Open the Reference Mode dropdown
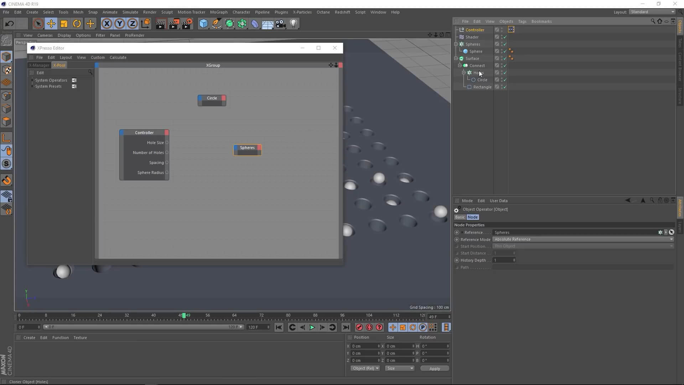The height and width of the screenshot is (385, 684). coord(583,239)
